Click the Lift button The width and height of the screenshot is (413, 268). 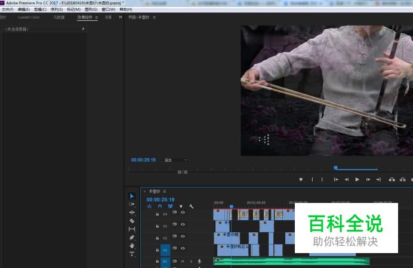tap(392, 180)
